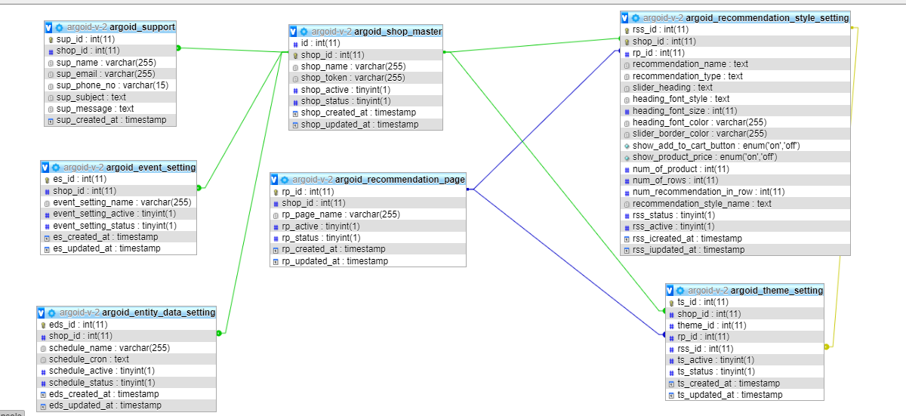Image resolution: width=906 pixels, height=416 pixels.
Task: Select the show_add_to_cart_button enum column
Action: click(716, 146)
